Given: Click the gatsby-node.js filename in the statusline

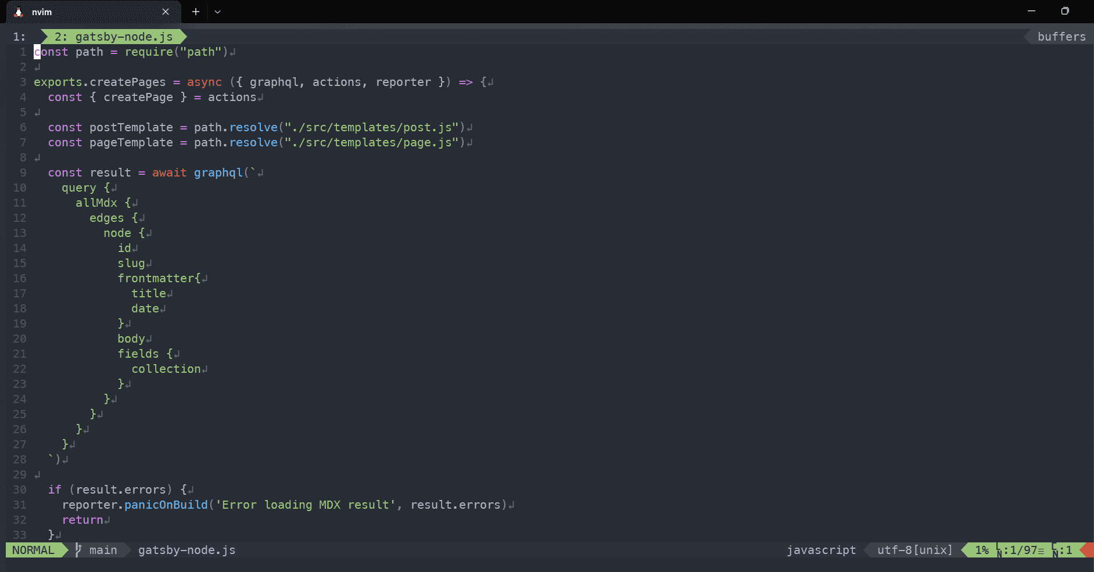Looking at the screenshot, I should tap(186, 550).
